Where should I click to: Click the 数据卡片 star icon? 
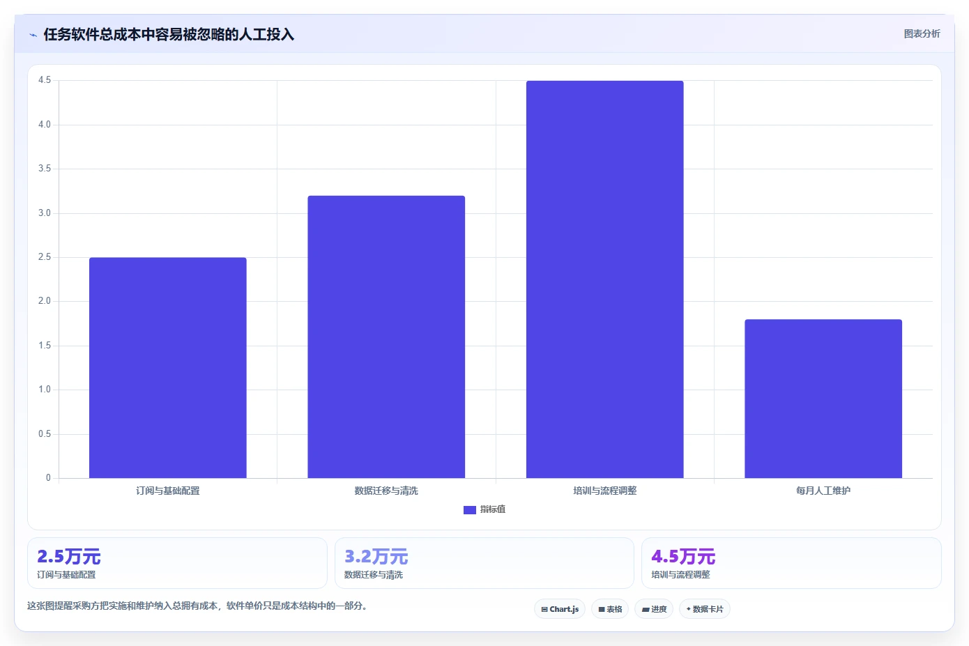689,609
